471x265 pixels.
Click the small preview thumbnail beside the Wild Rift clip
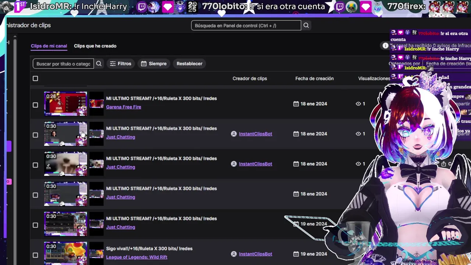coord(96,254)
